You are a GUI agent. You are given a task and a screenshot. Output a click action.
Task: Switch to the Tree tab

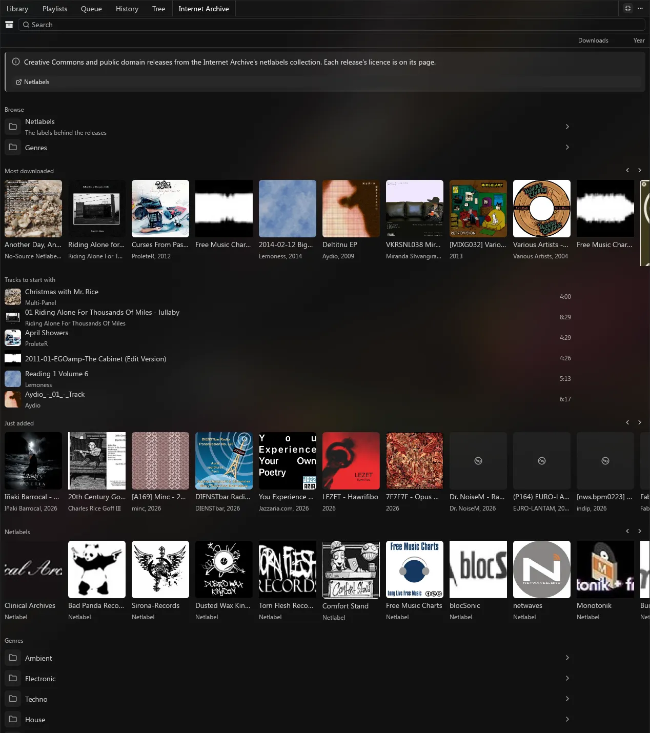tap(159, 9)
